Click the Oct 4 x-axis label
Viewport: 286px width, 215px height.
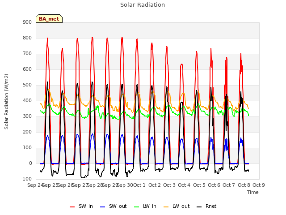pyautogui.click(x=184, y=185)
